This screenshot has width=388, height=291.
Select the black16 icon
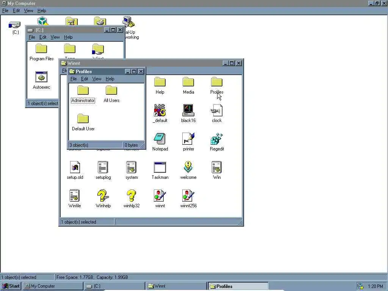188,114
